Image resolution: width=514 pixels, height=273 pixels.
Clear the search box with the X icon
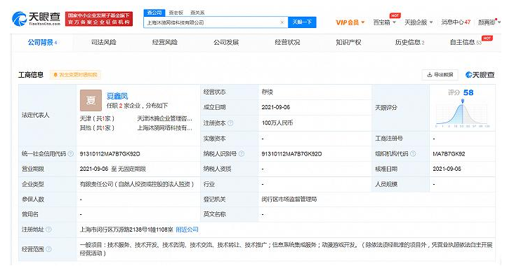[x=282, y=22]
